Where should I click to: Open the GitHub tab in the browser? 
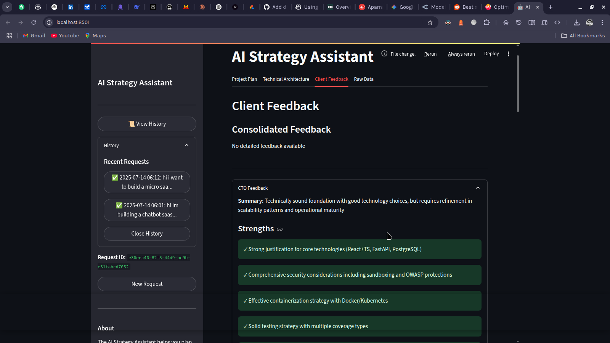(x=275, y=7)
